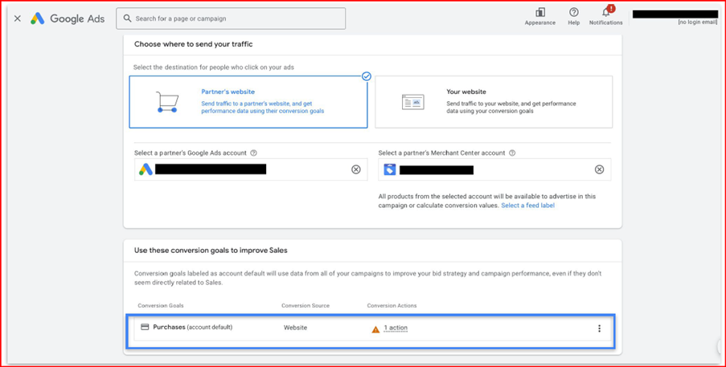726x367 pixels.
Task: Clear the selected Merchant Center account
Action: point(599,169)
